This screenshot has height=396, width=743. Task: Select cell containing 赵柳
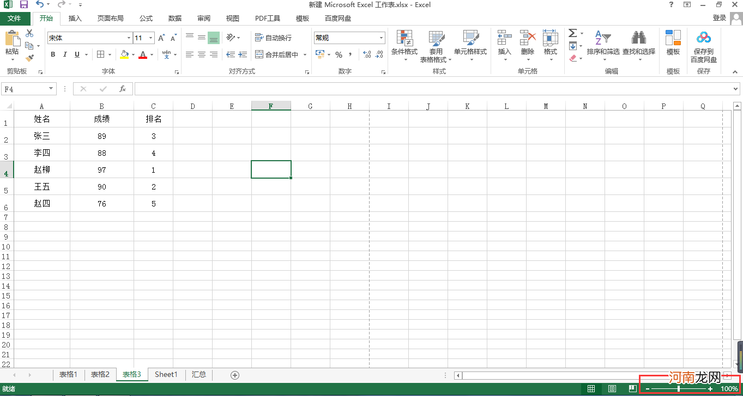tap(42, 170)
